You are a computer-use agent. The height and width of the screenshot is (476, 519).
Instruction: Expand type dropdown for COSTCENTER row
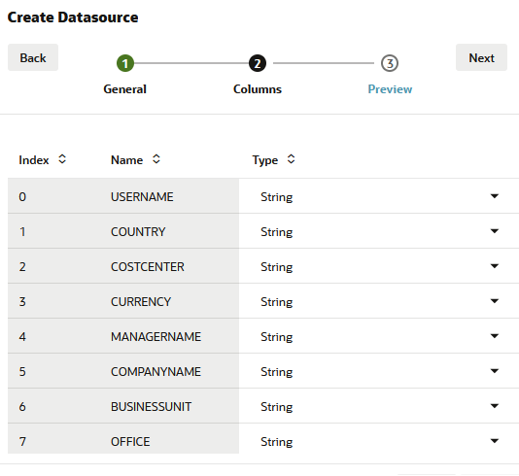pyautogui.click(x=495, y=266)
